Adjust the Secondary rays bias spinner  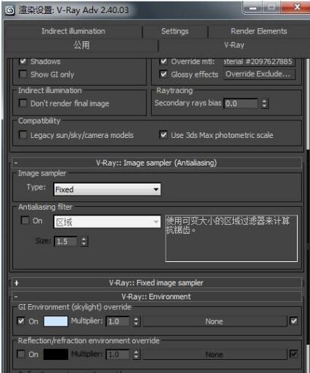[264, 104]
